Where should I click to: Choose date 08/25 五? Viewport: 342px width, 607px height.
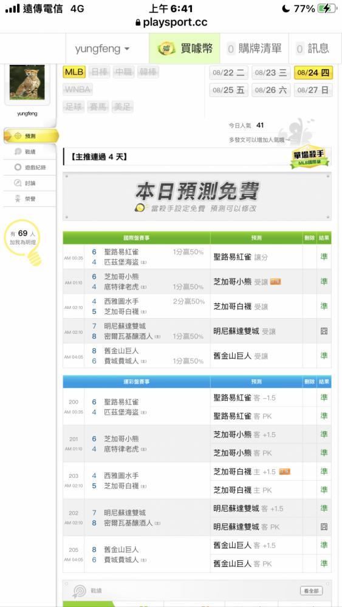[228, 90]
